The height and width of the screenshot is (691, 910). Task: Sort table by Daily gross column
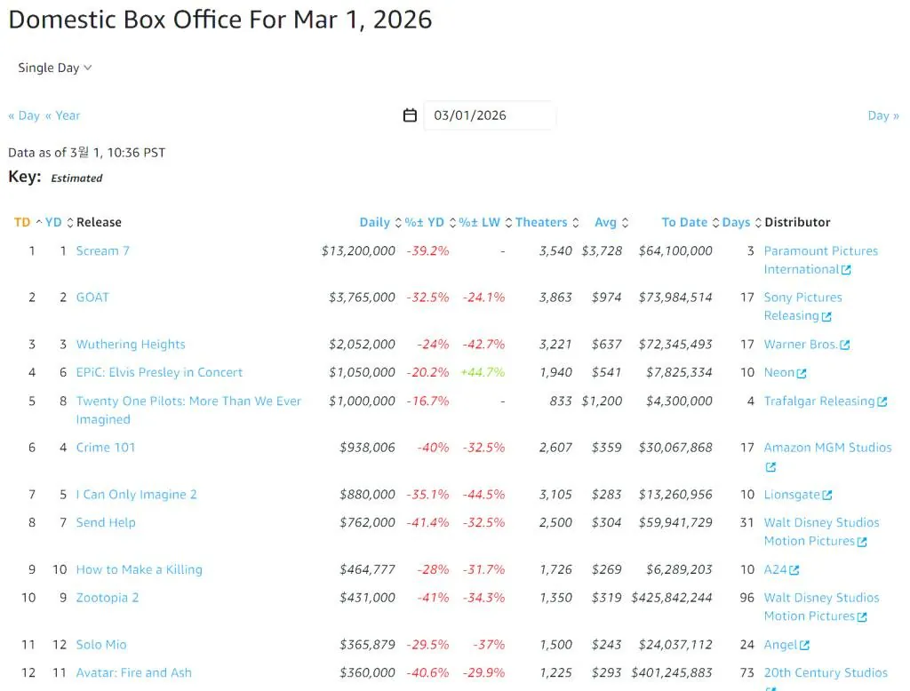tap(374, 222)
